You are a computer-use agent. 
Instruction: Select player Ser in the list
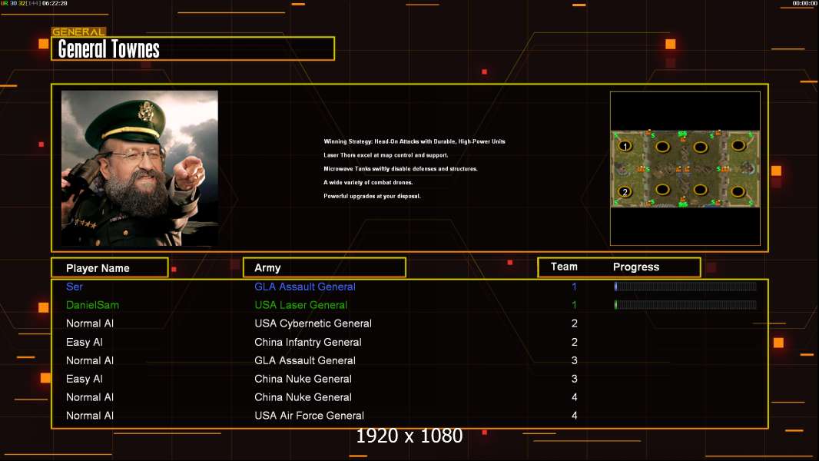[x=75, y=287]
